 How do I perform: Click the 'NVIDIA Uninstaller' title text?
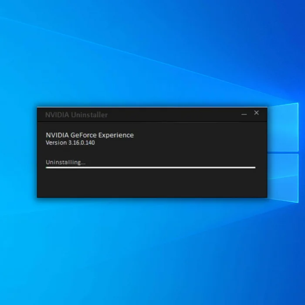[x=76, y=115]
